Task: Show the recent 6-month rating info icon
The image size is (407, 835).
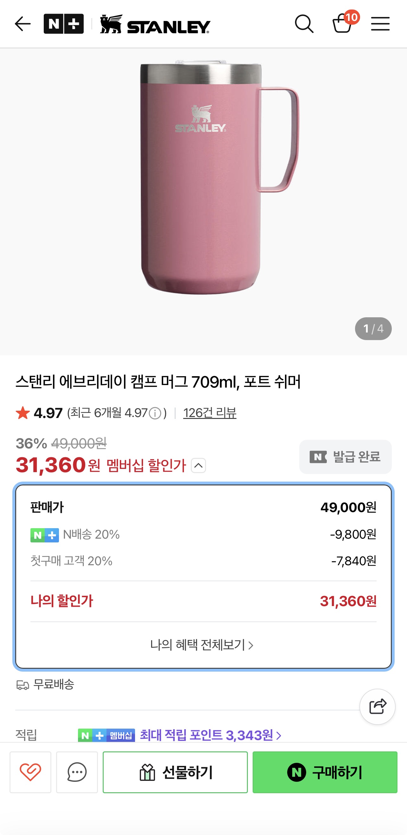Action: coord(155,413)
